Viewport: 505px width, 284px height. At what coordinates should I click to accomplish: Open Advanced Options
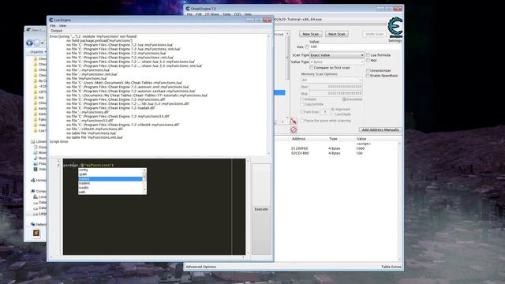click(x=201, y=267)
